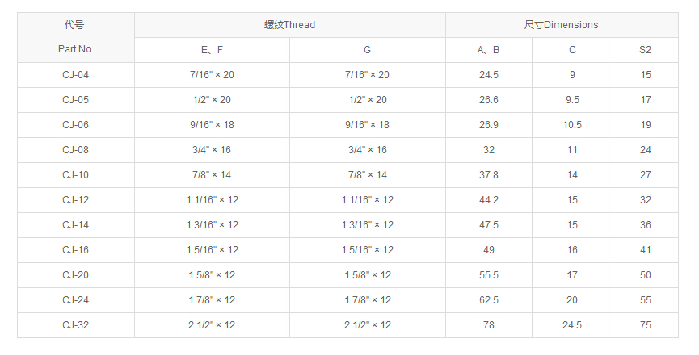Click the CJ-10 part number cell
Viewport: 699px width, 355px height.
pyautogui.click(x=75, y=175)
